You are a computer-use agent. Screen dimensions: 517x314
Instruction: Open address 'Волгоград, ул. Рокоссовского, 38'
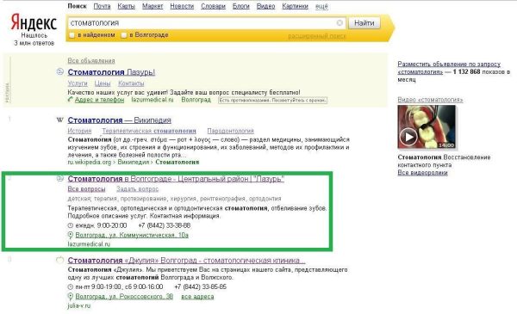click(x=124, y=297)
